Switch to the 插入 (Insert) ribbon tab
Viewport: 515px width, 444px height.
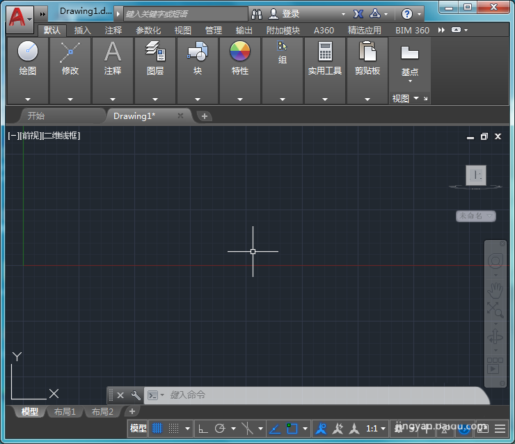click(x=83, y=31)
